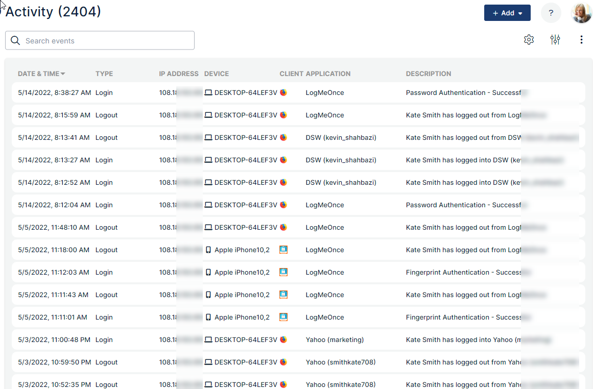Click the IP Address column header
Viewport: 593px width, 389px height.
tap(178, 74)
